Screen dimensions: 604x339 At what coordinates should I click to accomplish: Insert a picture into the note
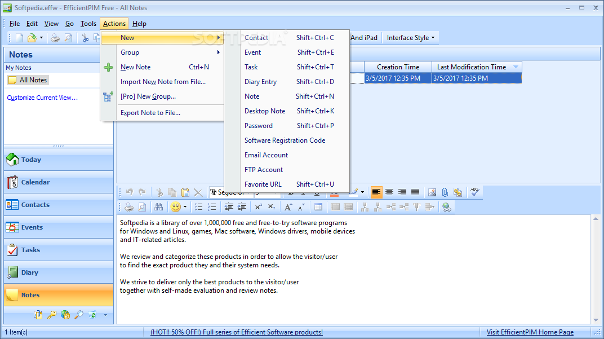(432, 192)
